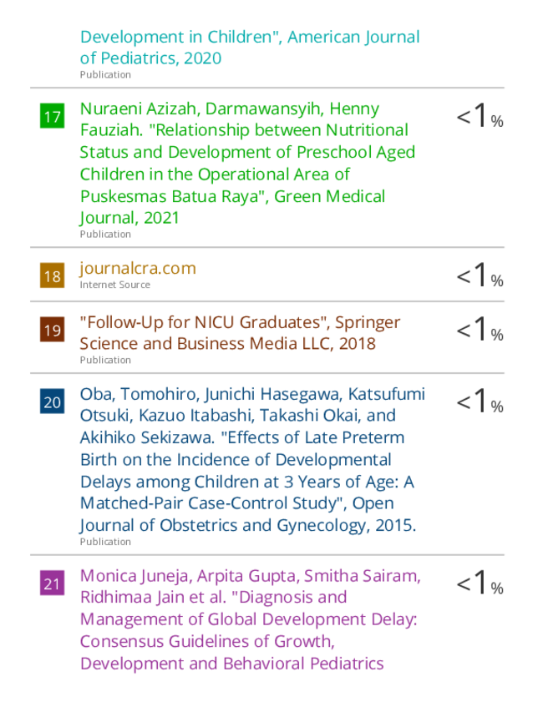
Task: Click the Internet Source label under journalcra.com
Action: pos(114,285)
